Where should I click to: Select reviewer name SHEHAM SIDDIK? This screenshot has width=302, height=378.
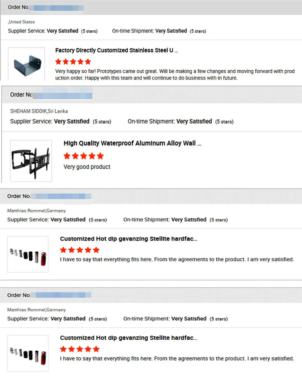point(28,111)
